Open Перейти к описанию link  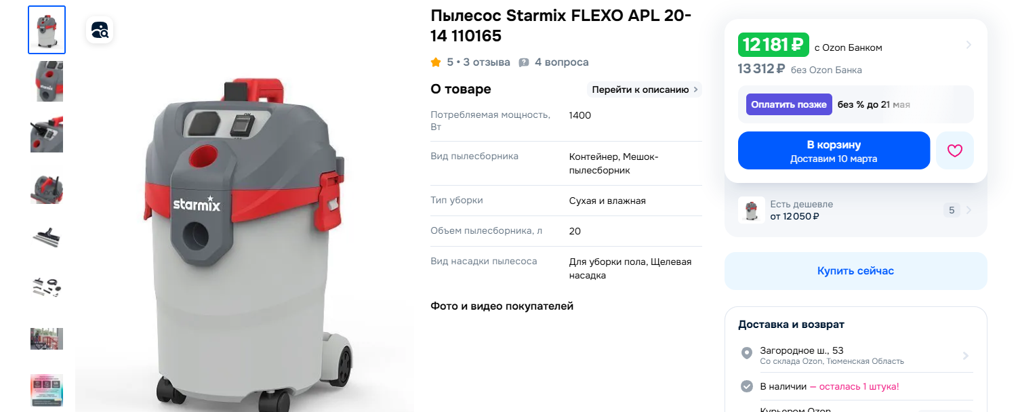click(x=644, y=89)
